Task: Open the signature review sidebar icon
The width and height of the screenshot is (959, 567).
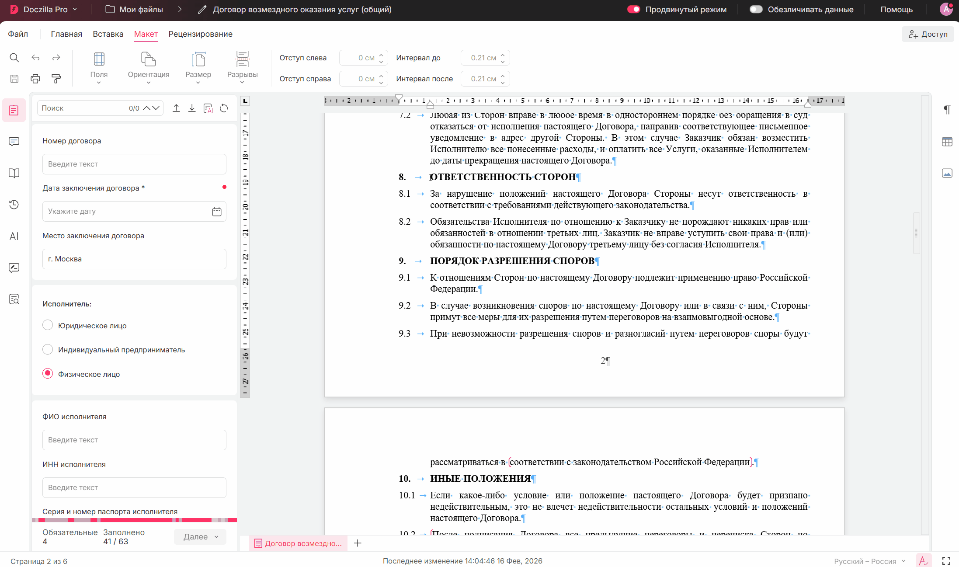Action: (14, 268)
